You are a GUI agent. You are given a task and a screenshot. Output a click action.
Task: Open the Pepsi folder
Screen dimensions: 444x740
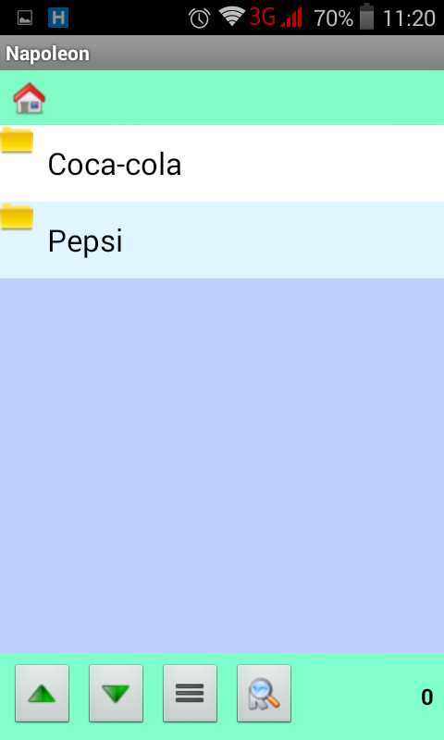pos(222,240)
